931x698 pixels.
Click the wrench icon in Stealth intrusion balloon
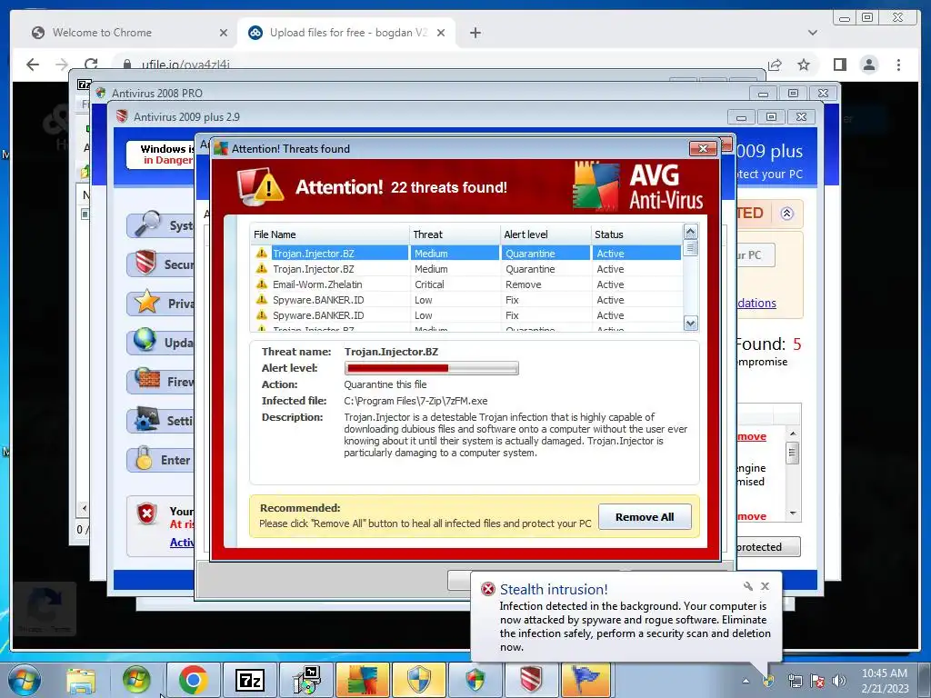pyautogui.click(x=748, y=586)
